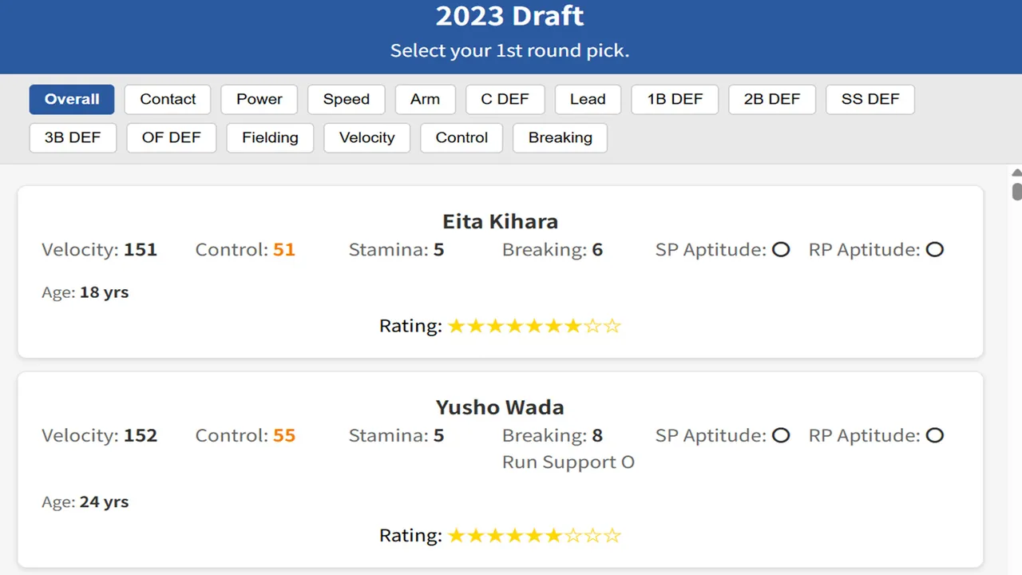Sort prospects by Arm strength
1022x575 pixels.
[425, 99]
